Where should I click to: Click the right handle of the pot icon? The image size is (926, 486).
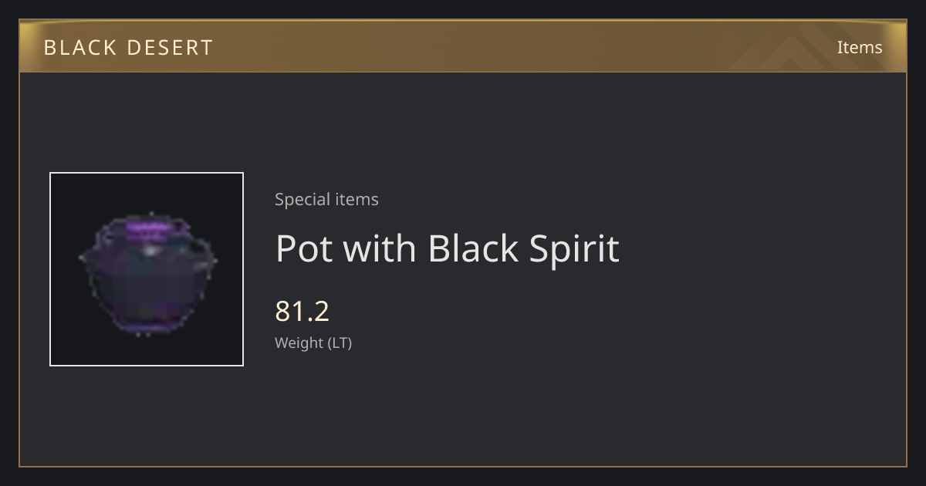tap(204, 256)
